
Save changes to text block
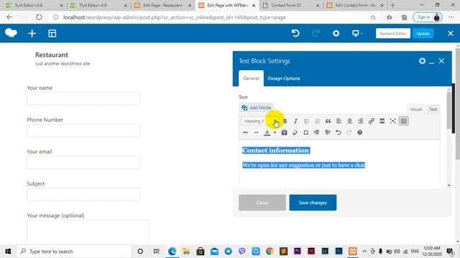pos(313,202)
